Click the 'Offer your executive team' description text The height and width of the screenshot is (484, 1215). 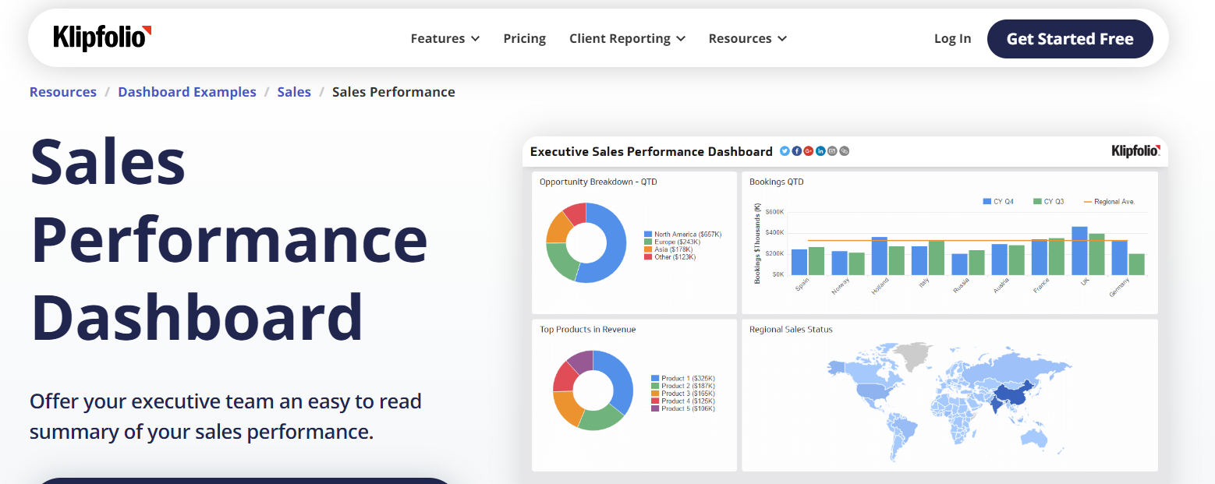tap(225, 416)
